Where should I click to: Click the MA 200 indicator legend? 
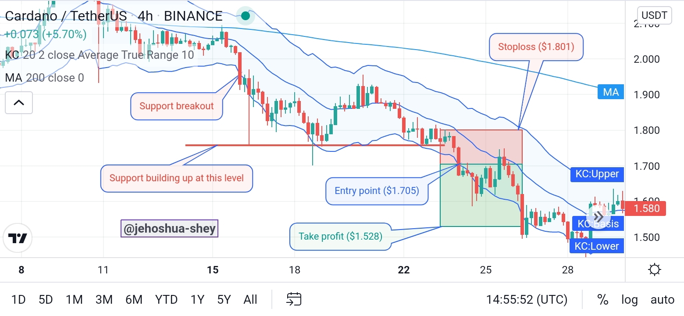tap(45, 78)
